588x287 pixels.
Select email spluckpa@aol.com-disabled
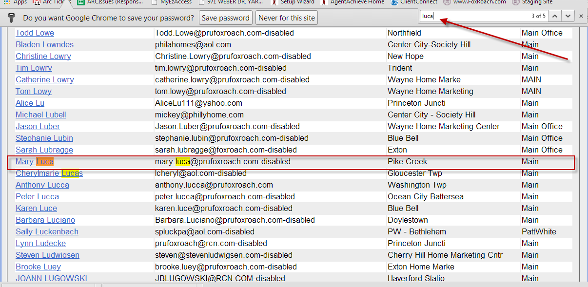point(205,231)
